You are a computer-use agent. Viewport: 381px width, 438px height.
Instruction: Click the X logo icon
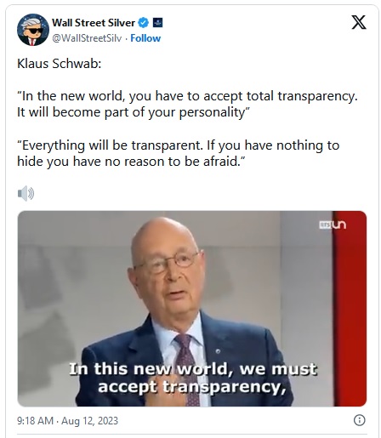[x=359, y=22]
